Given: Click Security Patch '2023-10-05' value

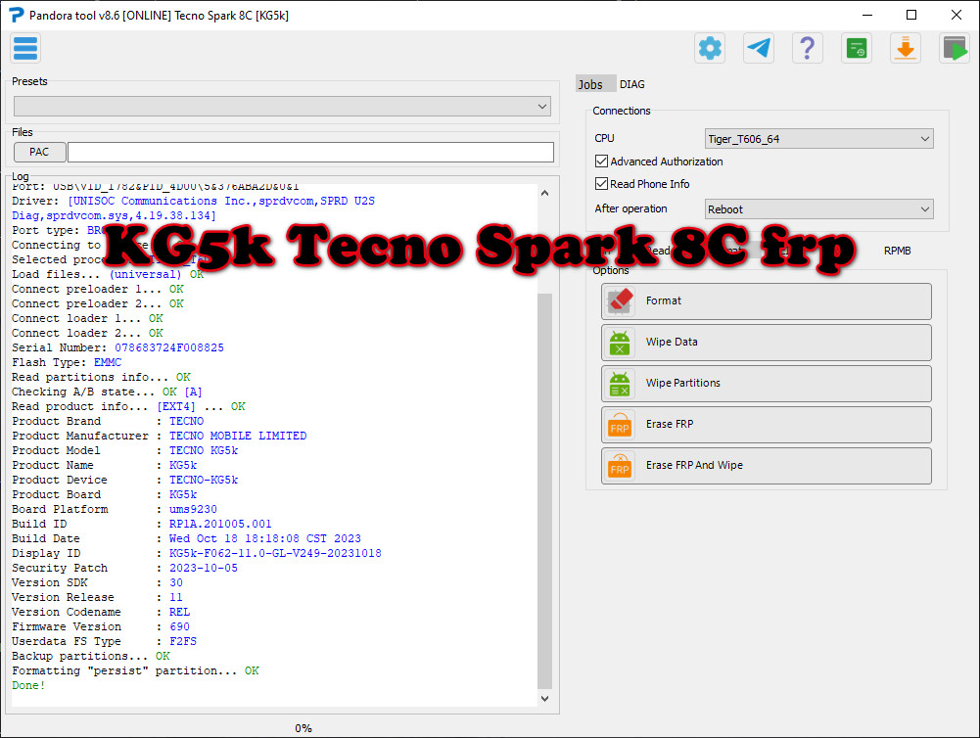Looking at the screenshot, I should point(203,568).
